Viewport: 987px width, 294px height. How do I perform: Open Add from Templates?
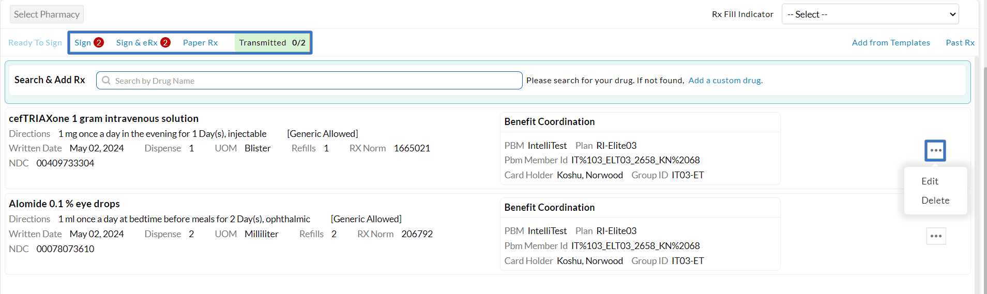(x=890, y=43)
